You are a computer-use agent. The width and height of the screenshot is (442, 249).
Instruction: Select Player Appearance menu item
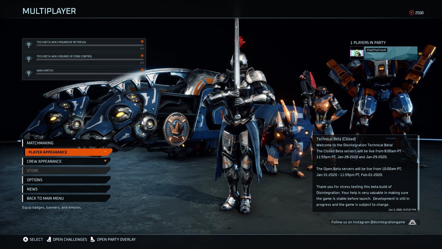[68, 152]
